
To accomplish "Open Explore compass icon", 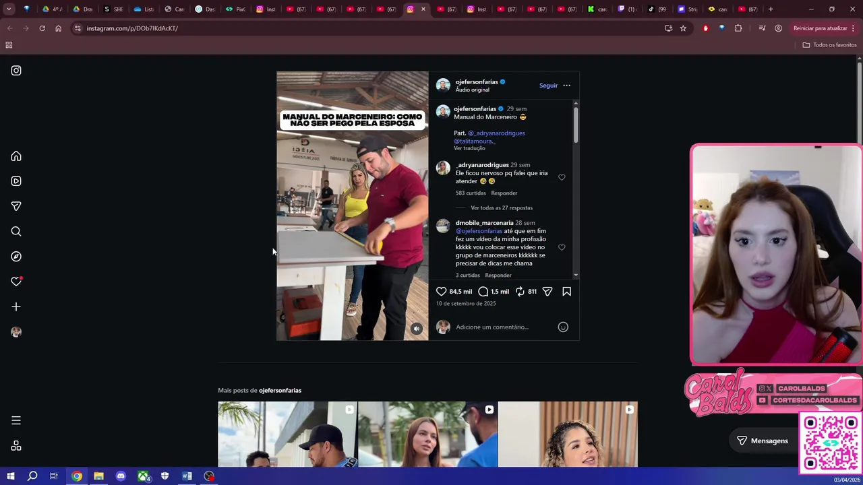I will [16, 257].
